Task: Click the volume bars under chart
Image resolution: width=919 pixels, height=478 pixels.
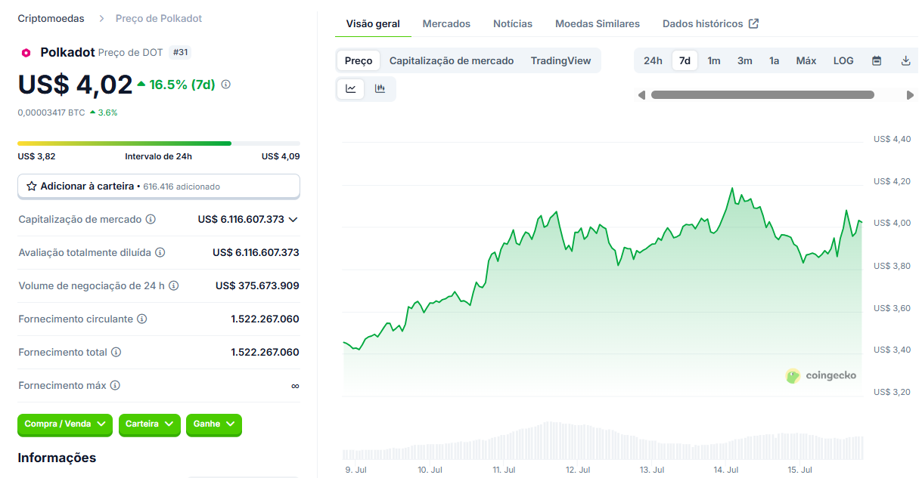Action: point(603,442)
